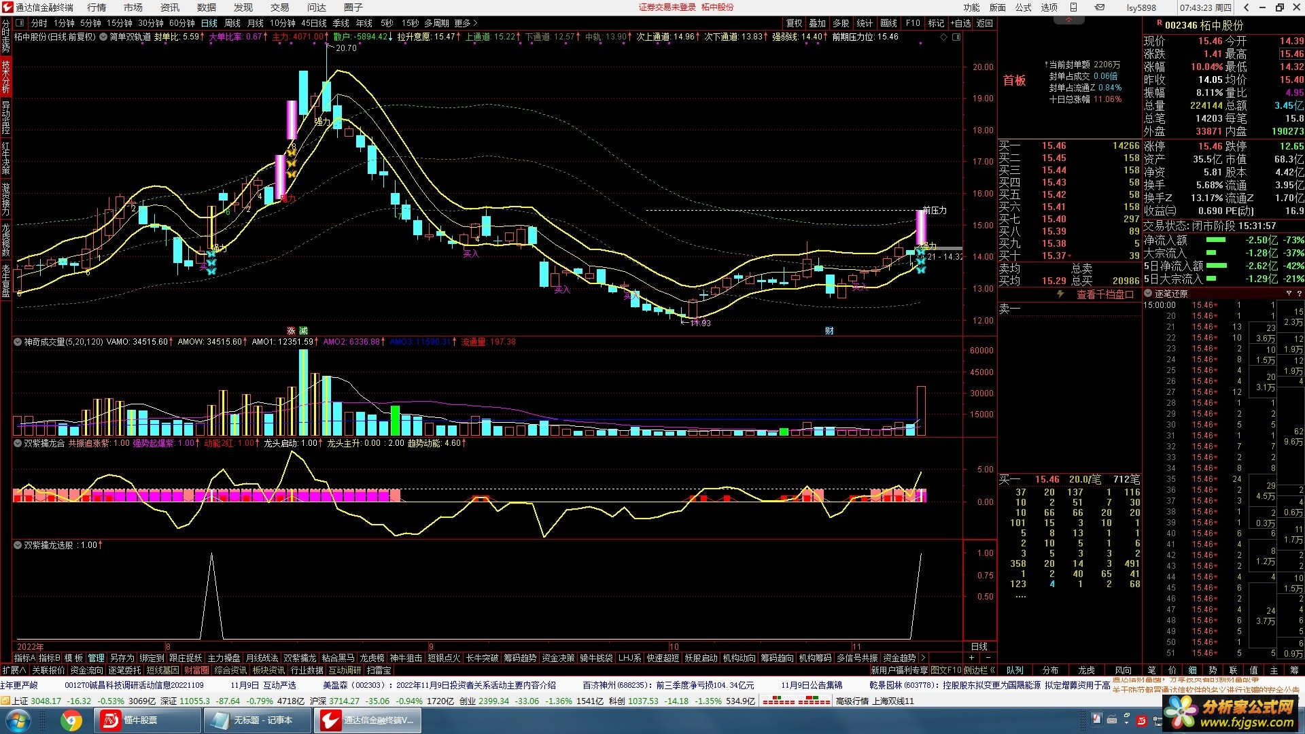
Task: Open the message envelope icon
Action: point(1100,7)
